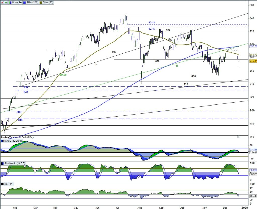This screenshot has height=209, width=257.
Task: Click the Price candlestick style icon
Action: point(10,2)
